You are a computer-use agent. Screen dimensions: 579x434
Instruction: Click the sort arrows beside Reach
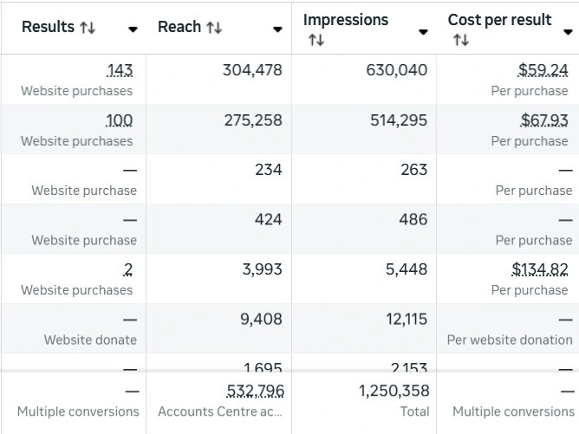pyautogui.click(x=214, y=28)
